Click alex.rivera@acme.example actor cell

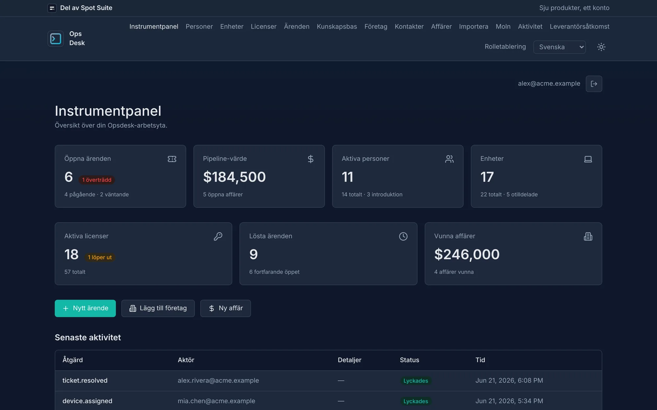218,380
